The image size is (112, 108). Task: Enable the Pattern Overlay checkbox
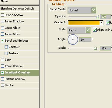pos(2,79)
